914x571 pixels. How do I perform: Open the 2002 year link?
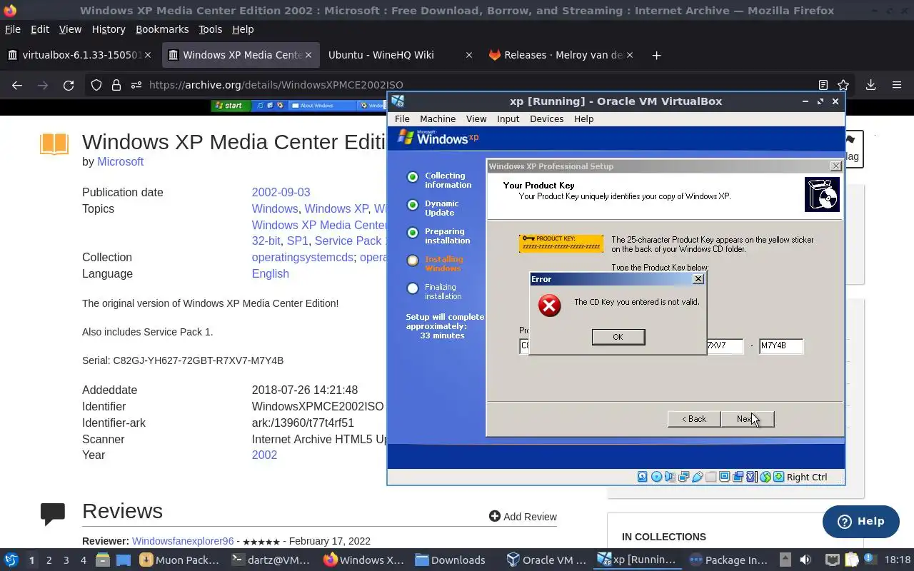[264, 455]
